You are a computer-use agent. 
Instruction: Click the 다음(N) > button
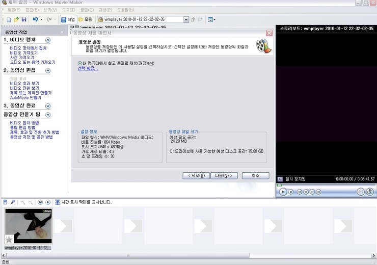tap(224, 175)
